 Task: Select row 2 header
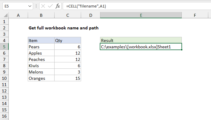pos(4,28)
